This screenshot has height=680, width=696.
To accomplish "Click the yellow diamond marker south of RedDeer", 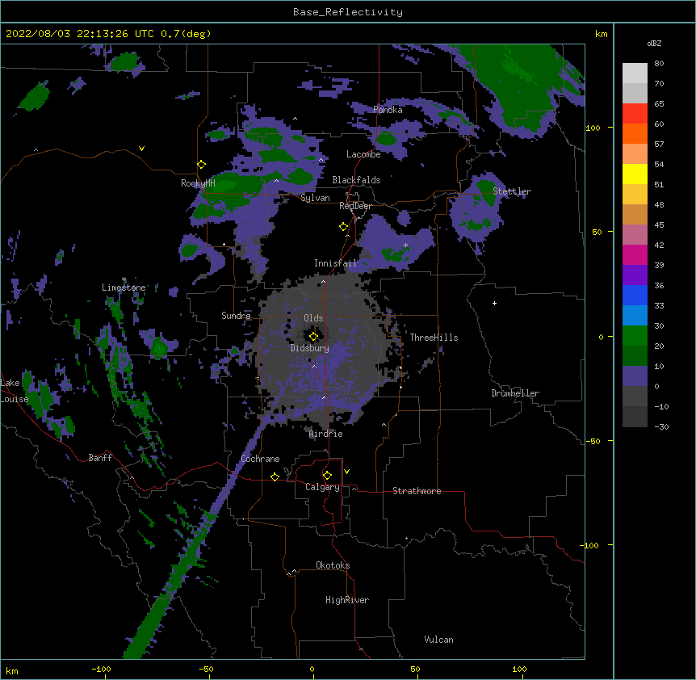I will [343, 227].
